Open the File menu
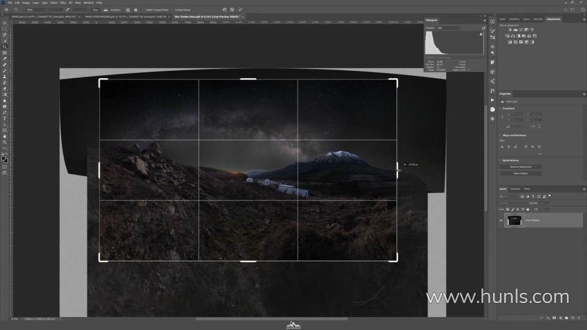The image size is (587, 330). tap(10, 2)
